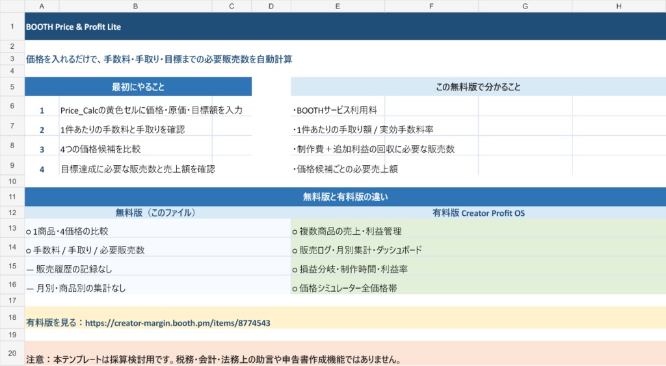The image size is (666, 366).
Task: Select column H header
Action: pos(619,6)
